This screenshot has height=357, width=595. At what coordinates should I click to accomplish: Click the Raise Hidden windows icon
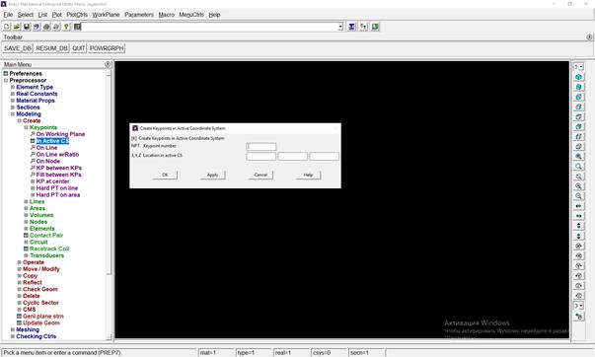click(x=351, y=27)
